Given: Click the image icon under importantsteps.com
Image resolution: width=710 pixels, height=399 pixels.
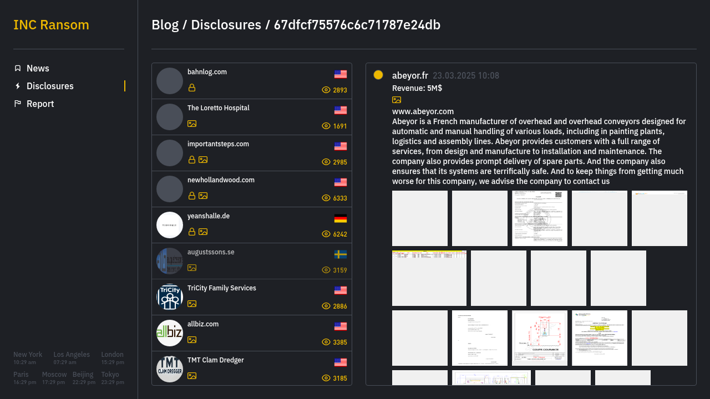Looking at the screenshot, I should click(x=203, y=160).
